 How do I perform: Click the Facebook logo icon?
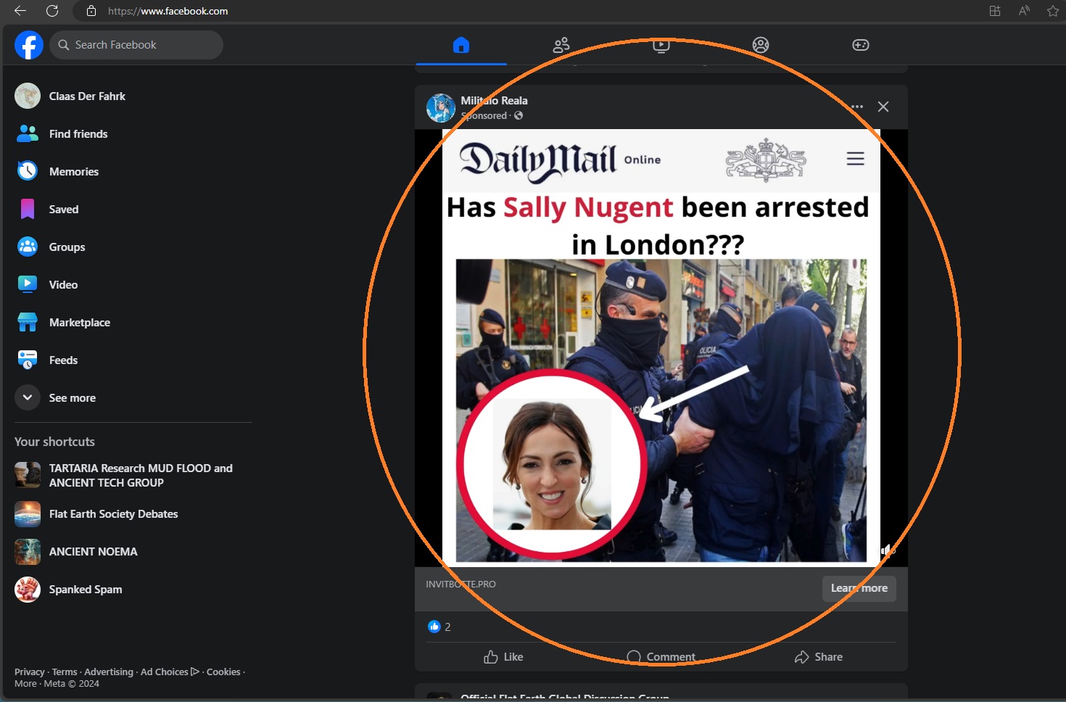pyautogui.click(x=29, y=45)
